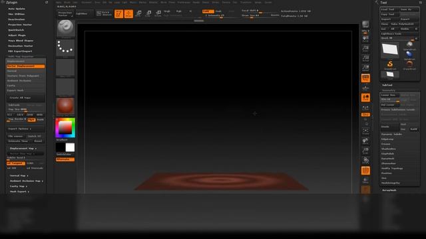Click the right shelf Rotate view icon

click(x=365, y=161)
